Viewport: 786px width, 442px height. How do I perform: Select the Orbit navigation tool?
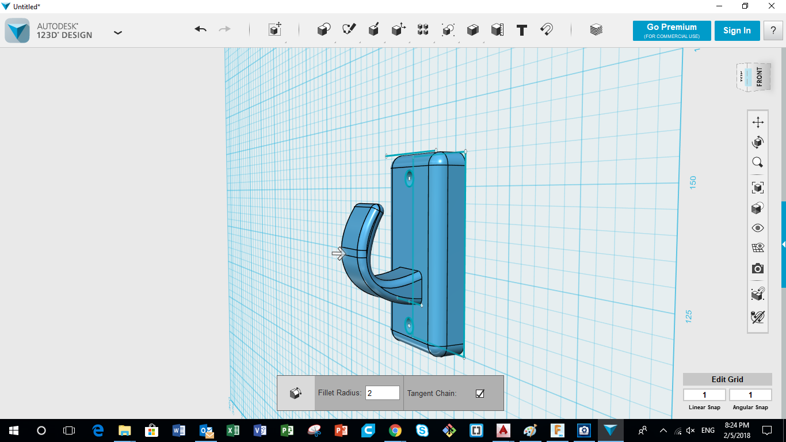tap(758, 142)
